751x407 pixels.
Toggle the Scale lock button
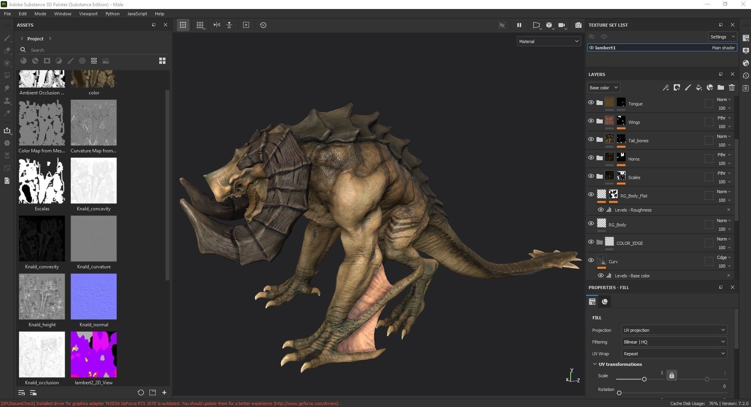coord(672,376)
